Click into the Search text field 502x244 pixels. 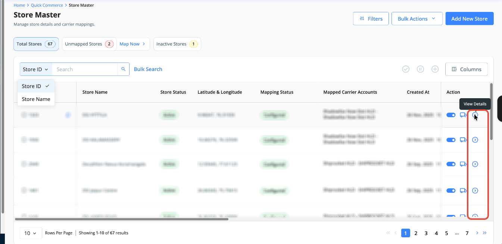(85, 69)
